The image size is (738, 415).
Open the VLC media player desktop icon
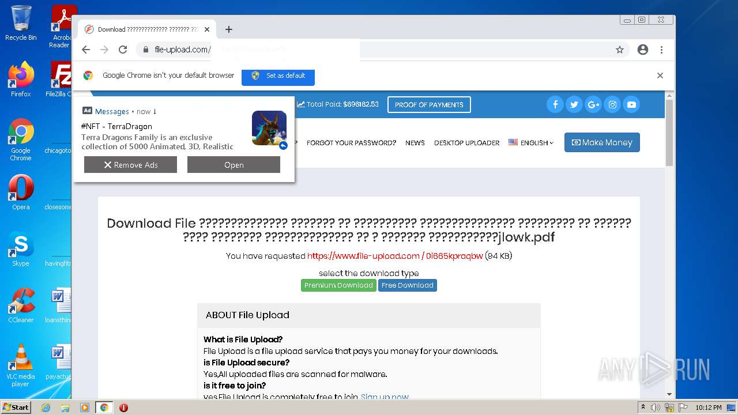click(21, 365)
